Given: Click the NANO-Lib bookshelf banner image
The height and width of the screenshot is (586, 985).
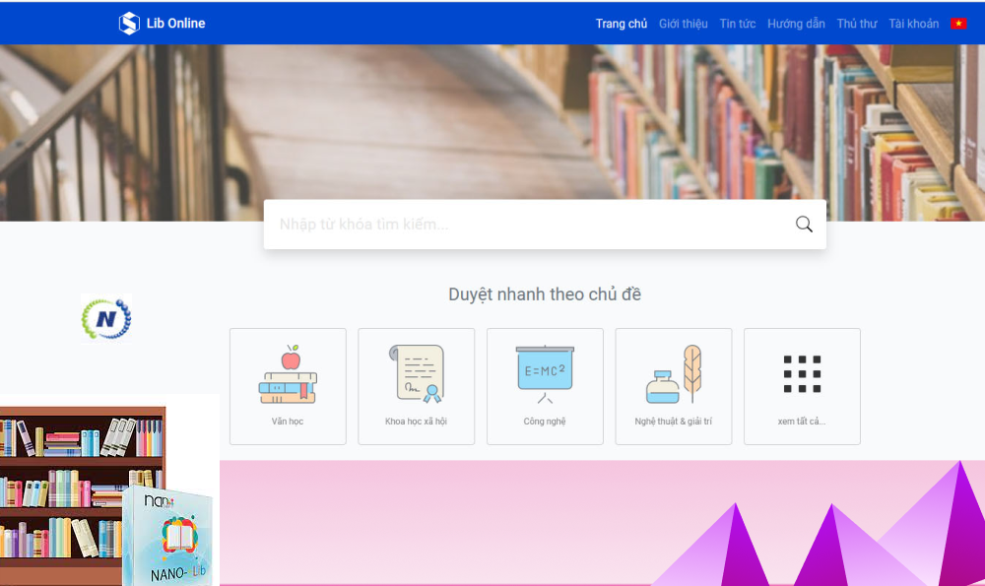Looking at the screenshot, I should [x=109, y=490].
